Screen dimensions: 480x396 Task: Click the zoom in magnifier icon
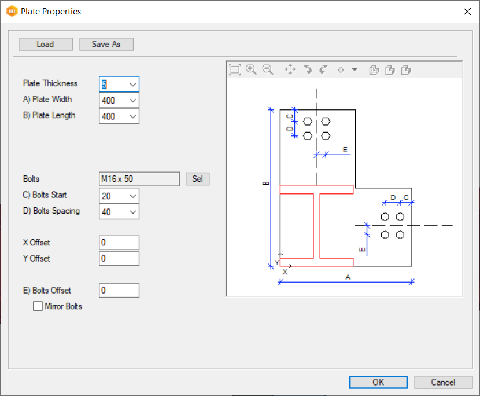pos(251,69)
